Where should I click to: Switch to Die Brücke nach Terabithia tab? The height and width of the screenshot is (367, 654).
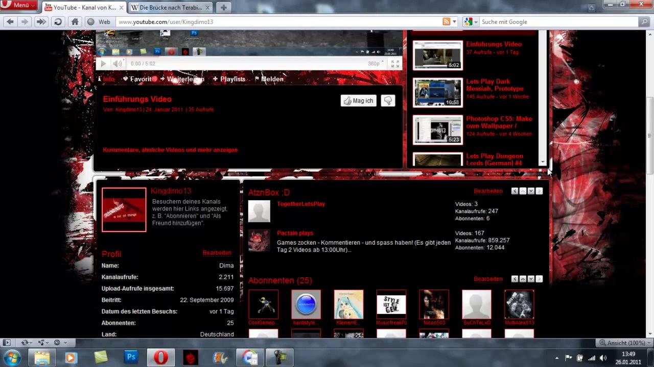coord(170,8)
